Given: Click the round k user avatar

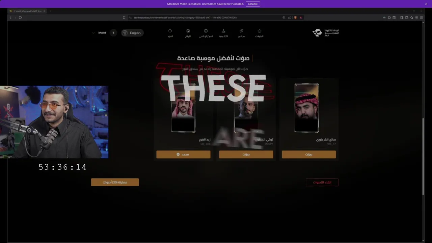Looking at the screenshot, I should pos(113,33).
